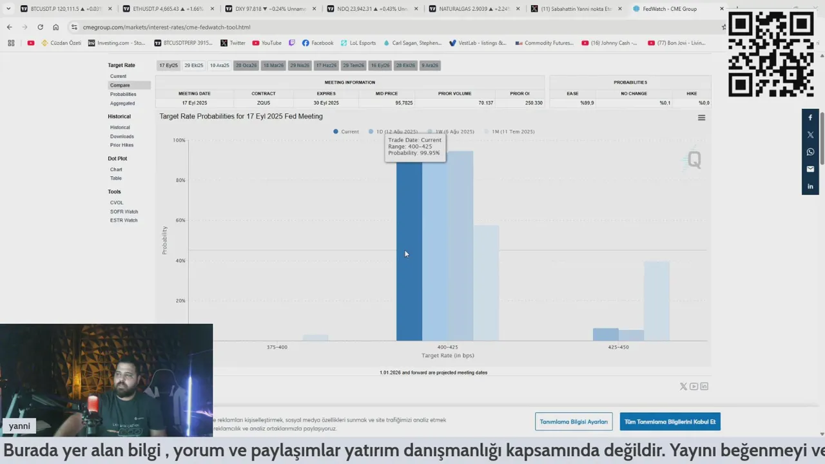Select the 18 Mar26 meeting tab
Viewport: 825px width, 464px height.
pyautogui.click(x=273, y=65)
